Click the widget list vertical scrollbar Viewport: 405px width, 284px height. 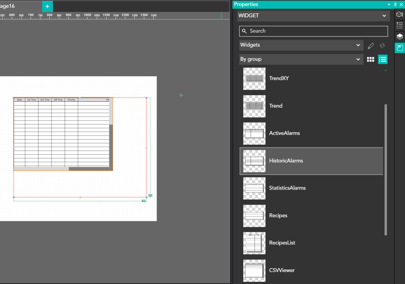point(386,170)
